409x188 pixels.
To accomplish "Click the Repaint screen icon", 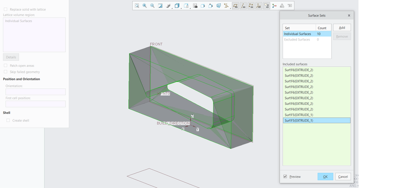I will [x=160, y=6].
